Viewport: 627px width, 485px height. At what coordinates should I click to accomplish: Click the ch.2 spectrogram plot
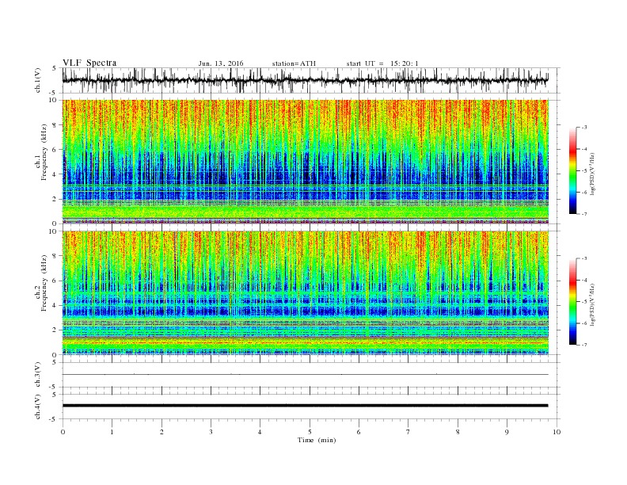305,293
